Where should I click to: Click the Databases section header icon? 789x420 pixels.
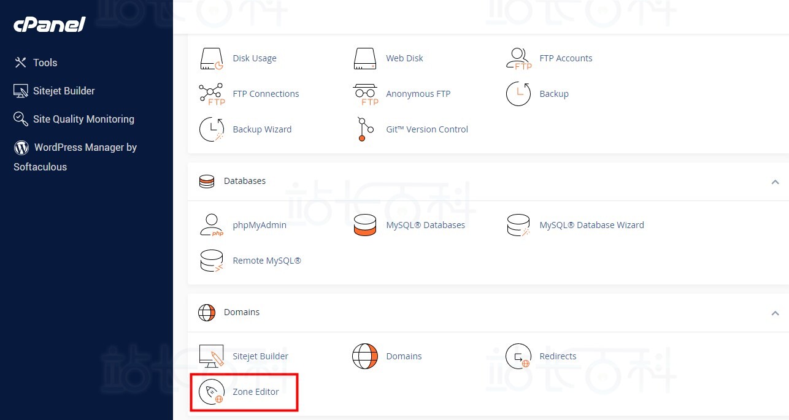click(x=207, y=181)
